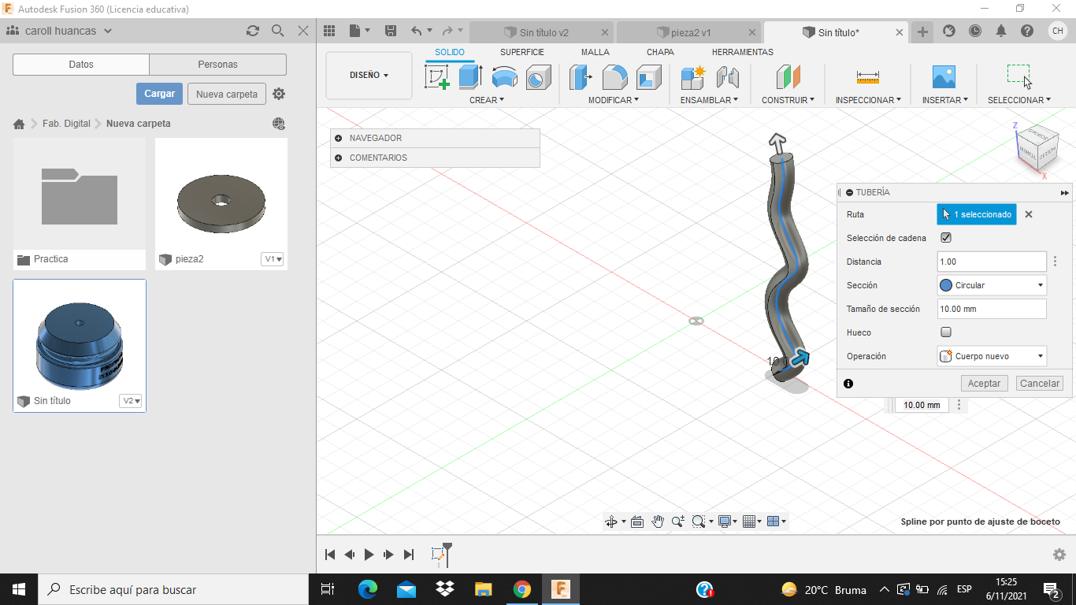The height and width of the screenshot is (605, 1076).
Task: Click the Cargar button
Action: click(160, 94)
